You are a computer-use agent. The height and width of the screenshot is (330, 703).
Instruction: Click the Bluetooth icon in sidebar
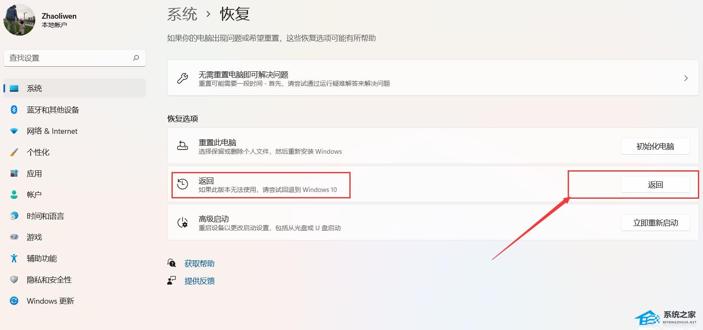point(14,110)
